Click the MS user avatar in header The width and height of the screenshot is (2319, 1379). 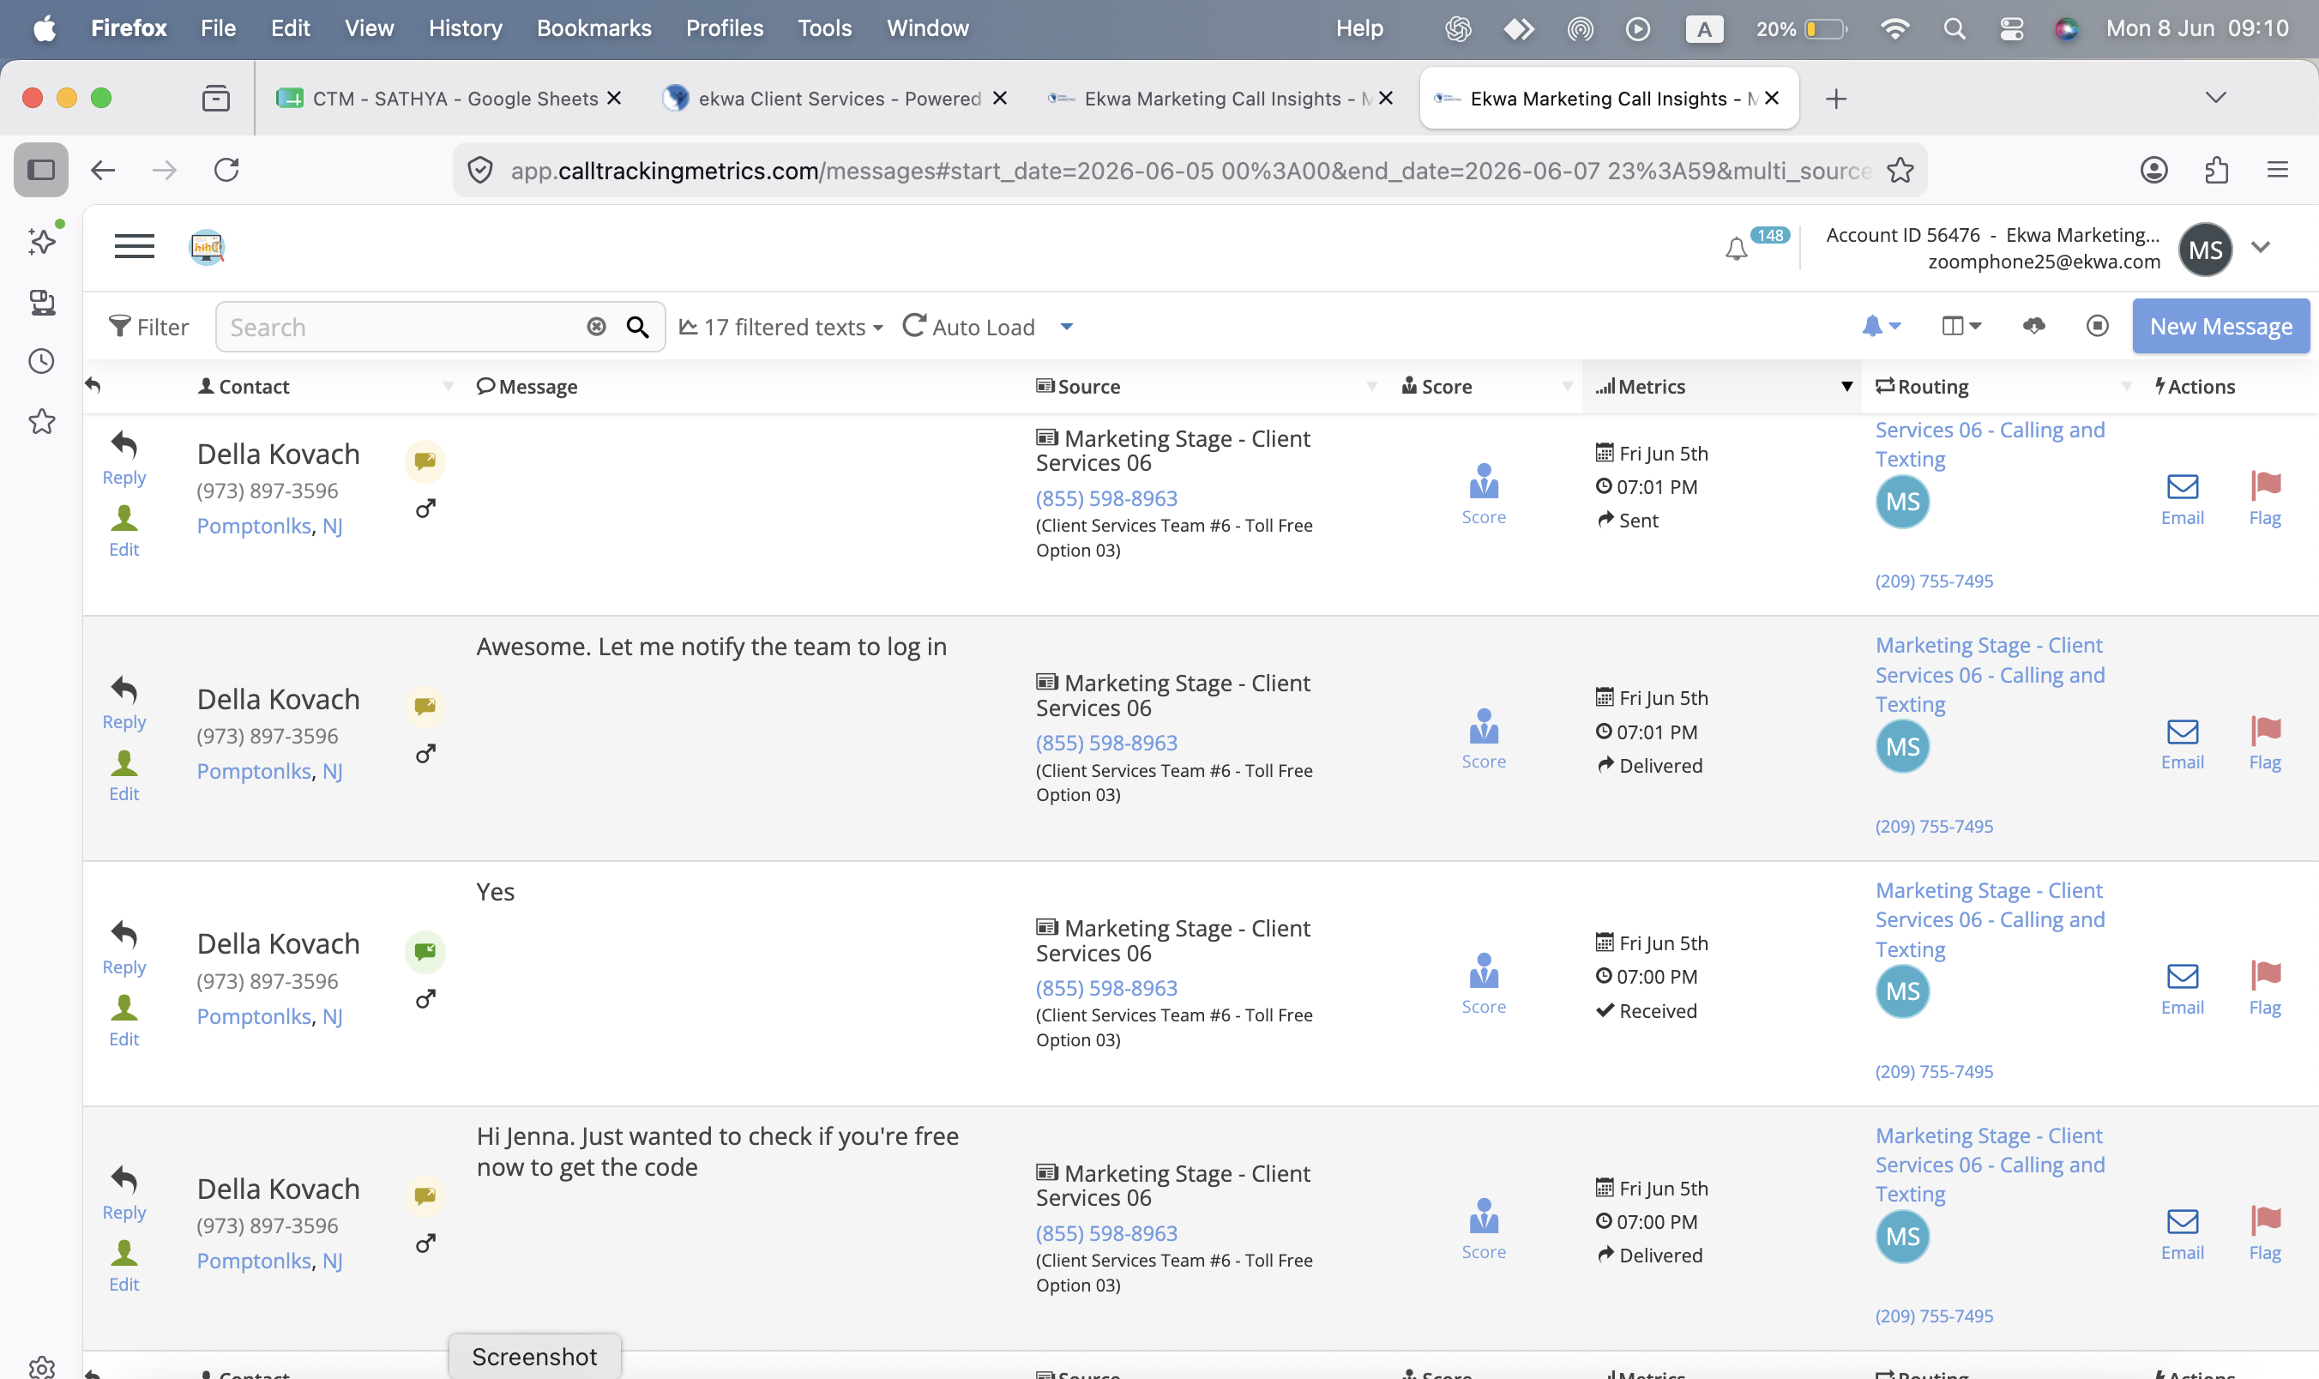click(x=2206, y=249)
